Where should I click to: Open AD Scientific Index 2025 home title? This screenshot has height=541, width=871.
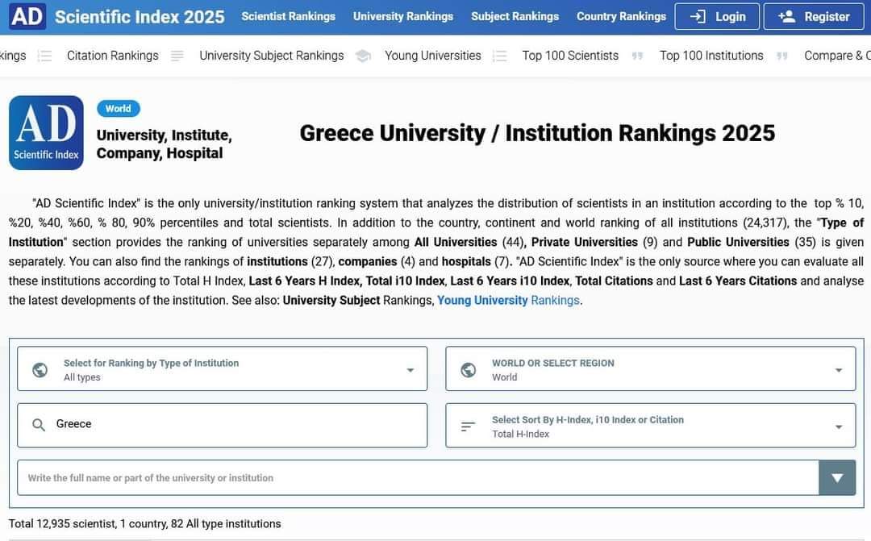pos(140,17)
